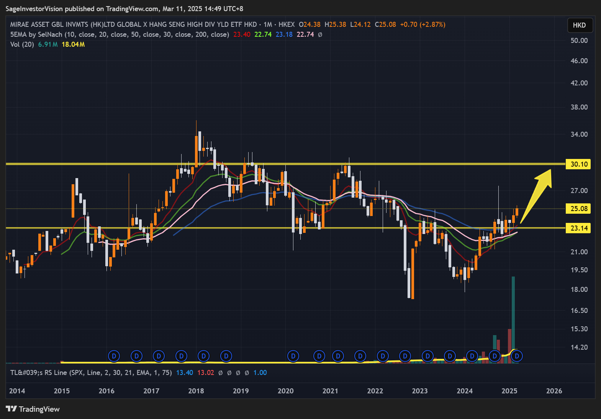Click the leftmost D dividend marker

point(114,356)
